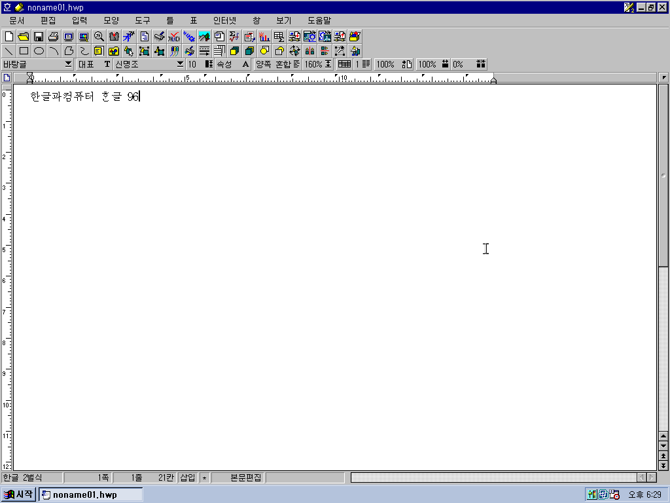Click the ruler dropdown arrow at right end

(663, 77)
